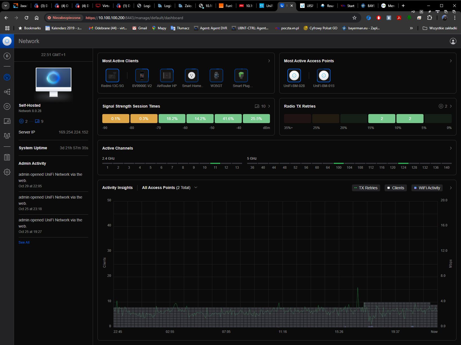Open System Log sidebar icon

pyautogui.click(x=7, y=157)
